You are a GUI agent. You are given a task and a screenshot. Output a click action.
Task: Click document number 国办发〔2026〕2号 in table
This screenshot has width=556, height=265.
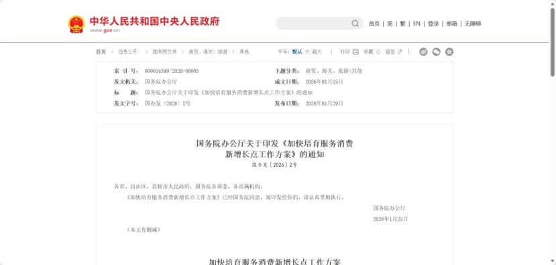pos(168,104)
